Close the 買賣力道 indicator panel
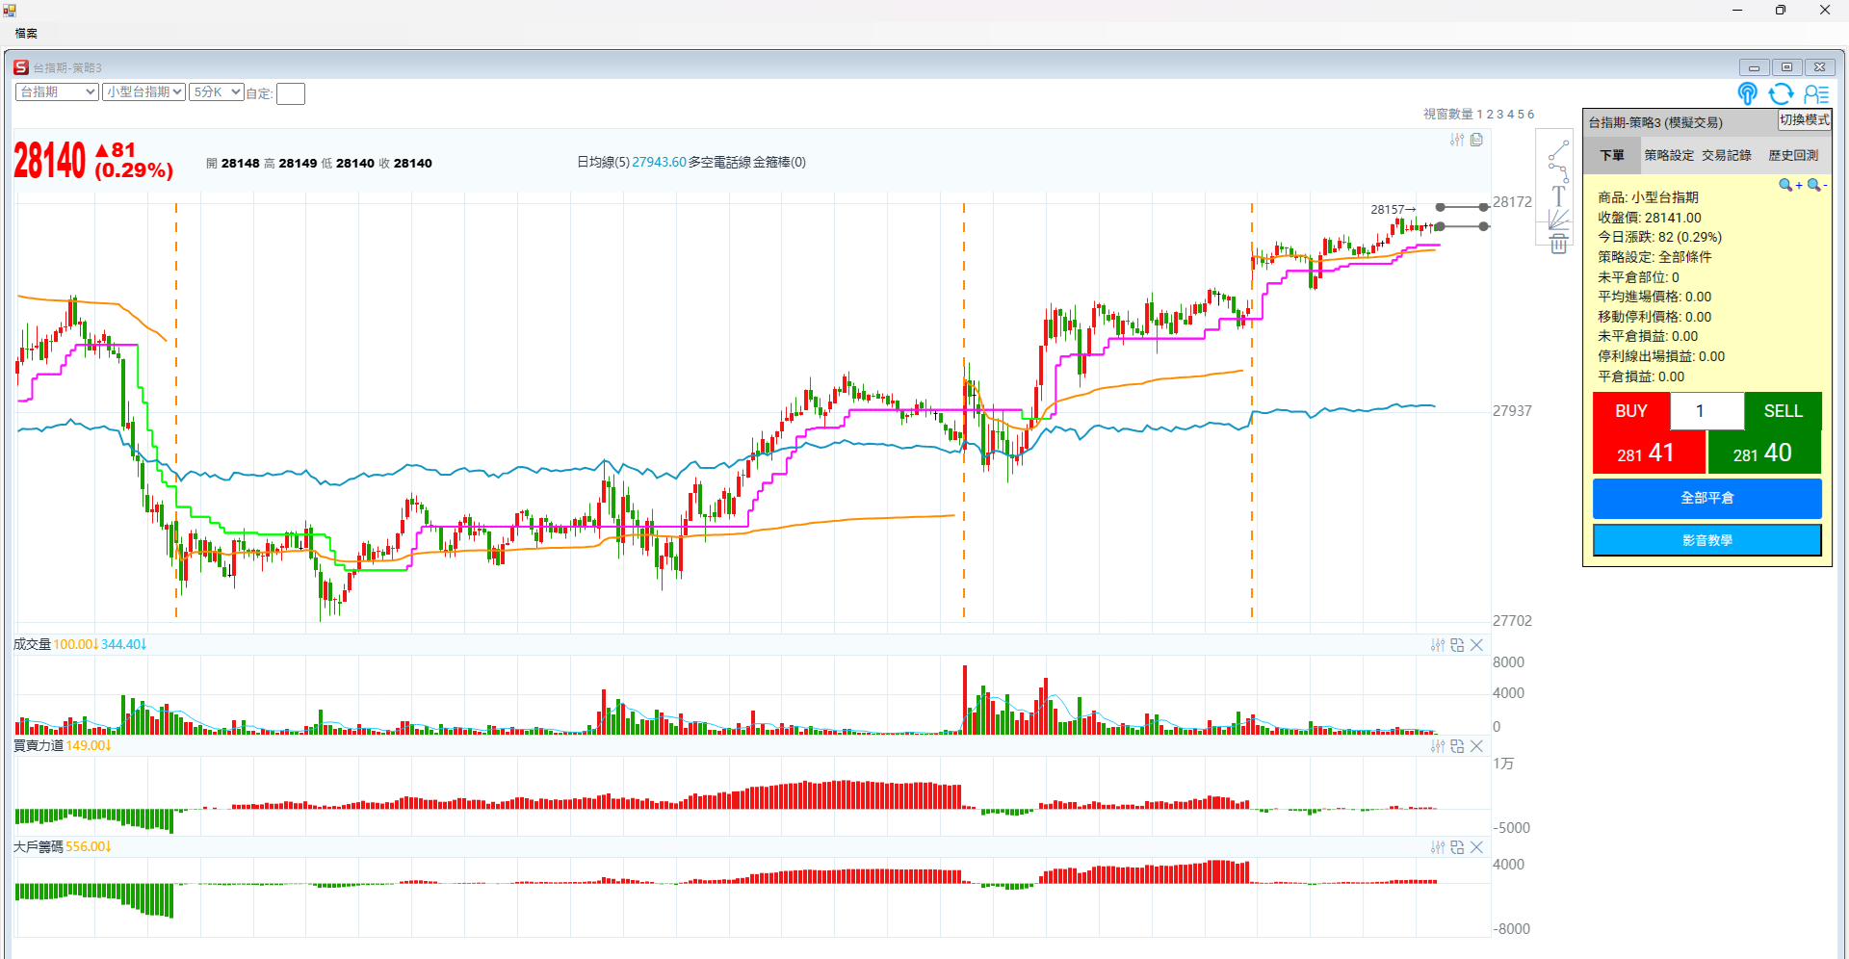Screen dimensions: 1849x959 [x=1476, y=746]
